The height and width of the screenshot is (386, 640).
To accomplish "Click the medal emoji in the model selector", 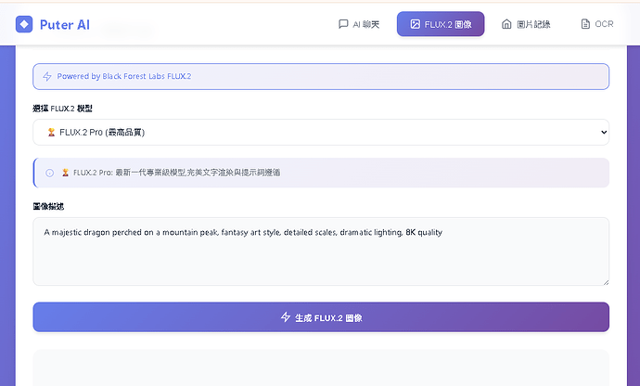I will point(50,133).
